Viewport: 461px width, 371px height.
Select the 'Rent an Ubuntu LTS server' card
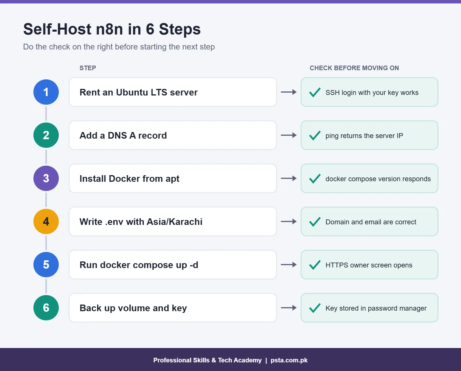point(173,92)
